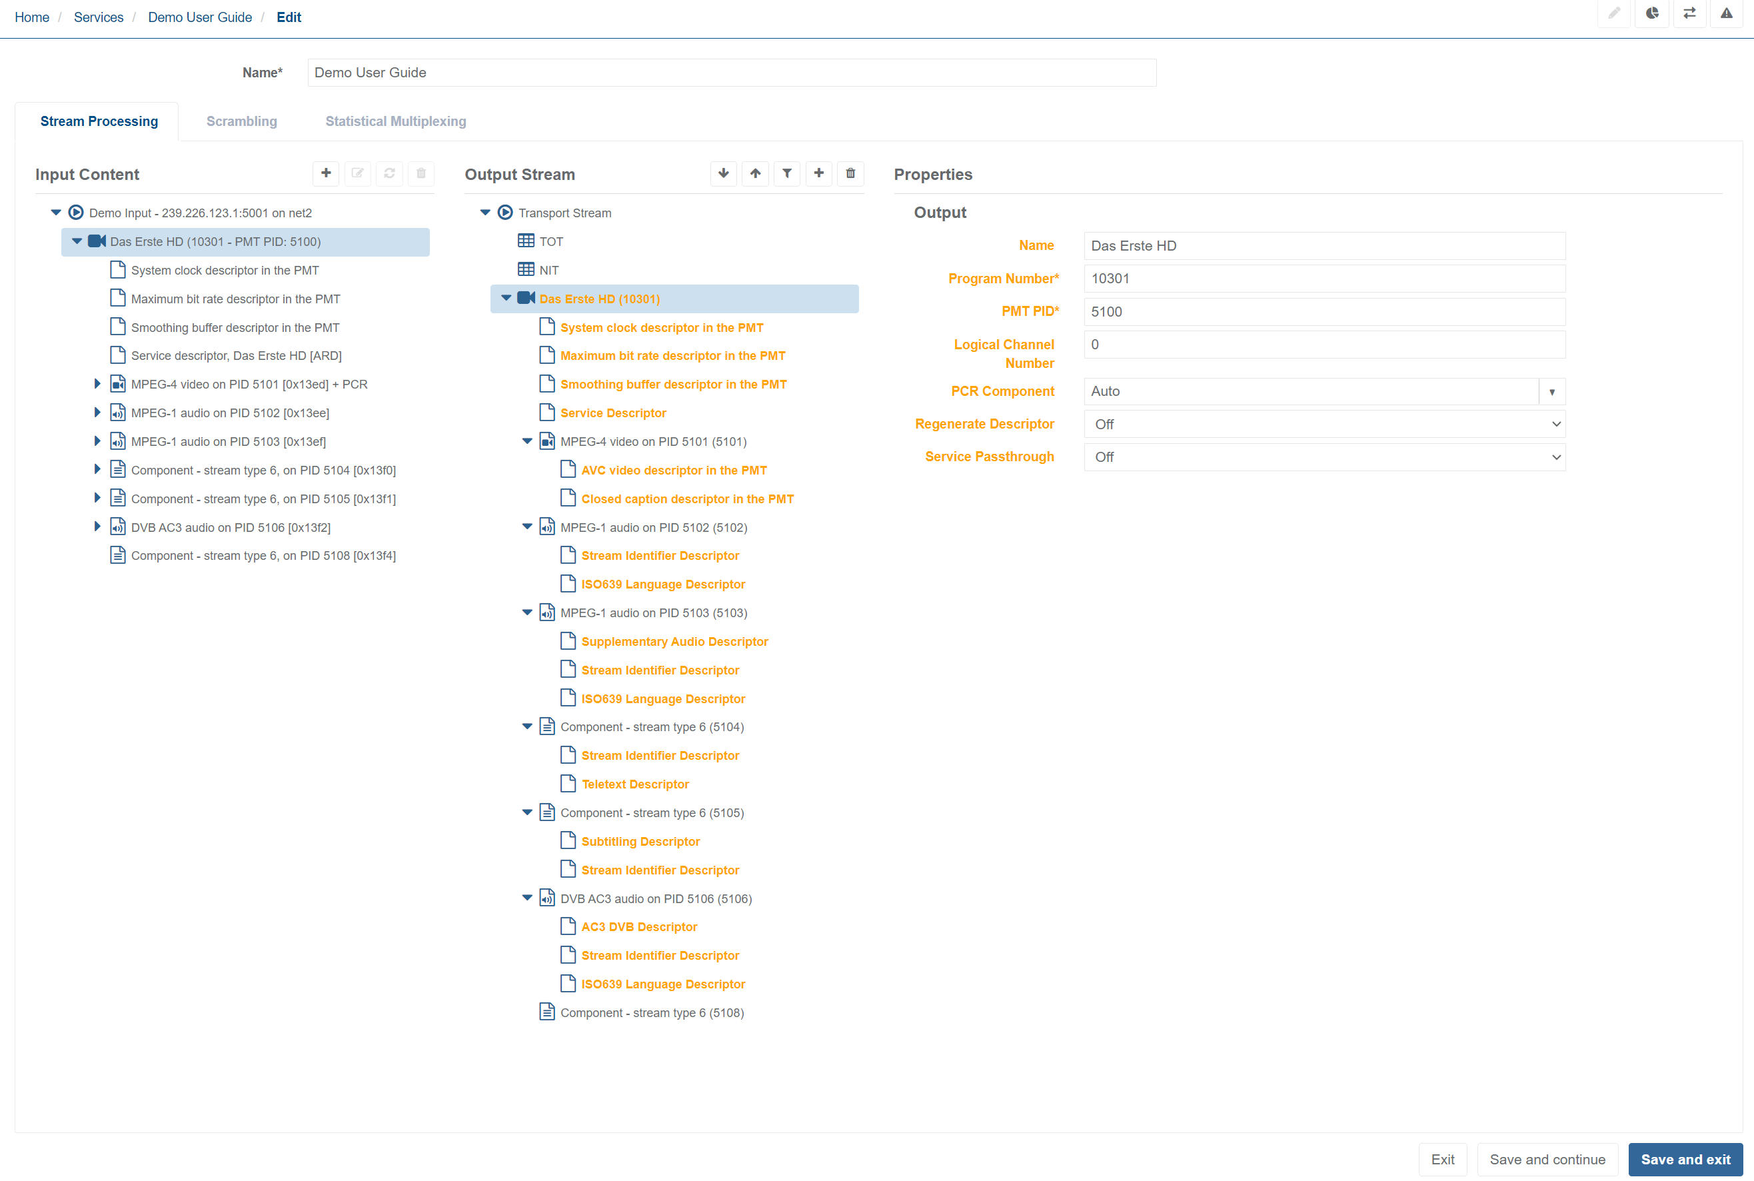Switch to the Scrambling tab
Viewport: 1754px width, 1181px height.
click(x=241, y=121)
